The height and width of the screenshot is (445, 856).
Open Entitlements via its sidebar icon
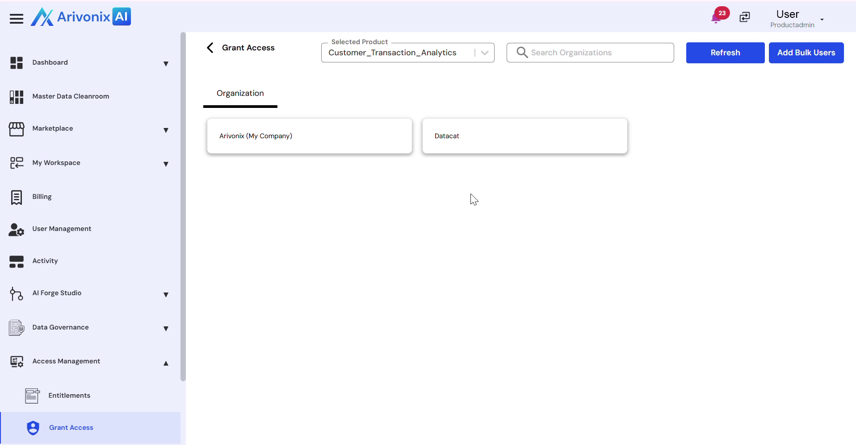click(x=32, y=396)
